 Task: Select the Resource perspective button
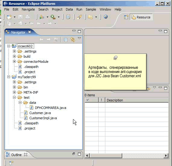[141, 17]
